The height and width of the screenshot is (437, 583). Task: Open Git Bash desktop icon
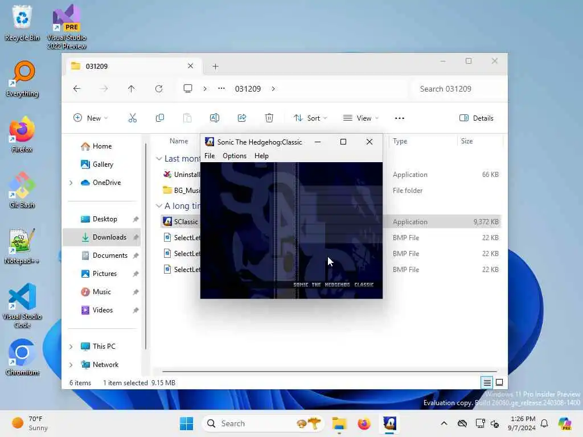22,190
